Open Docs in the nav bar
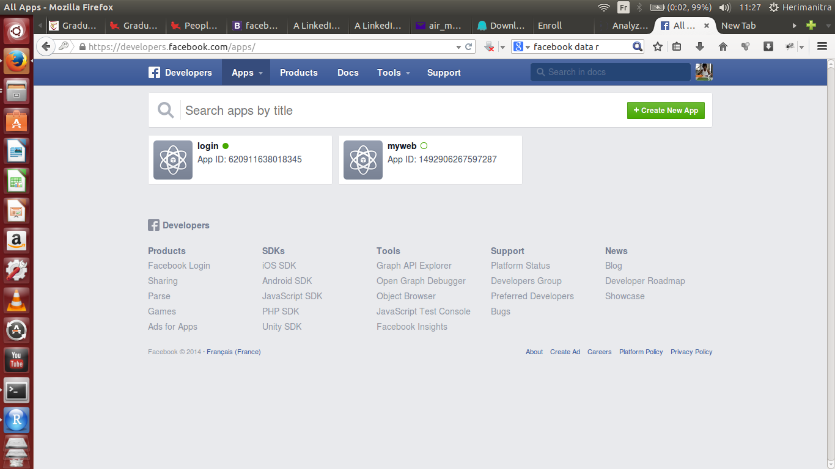The height and width of the screenshot is (469, 835). (348, 73)
